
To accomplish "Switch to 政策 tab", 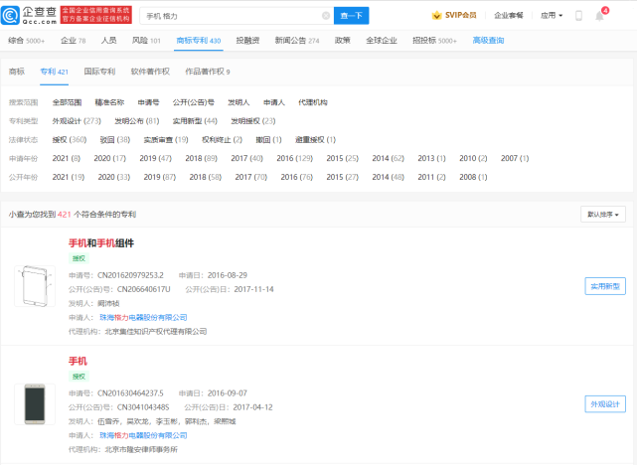I will [x=343, y=40].
